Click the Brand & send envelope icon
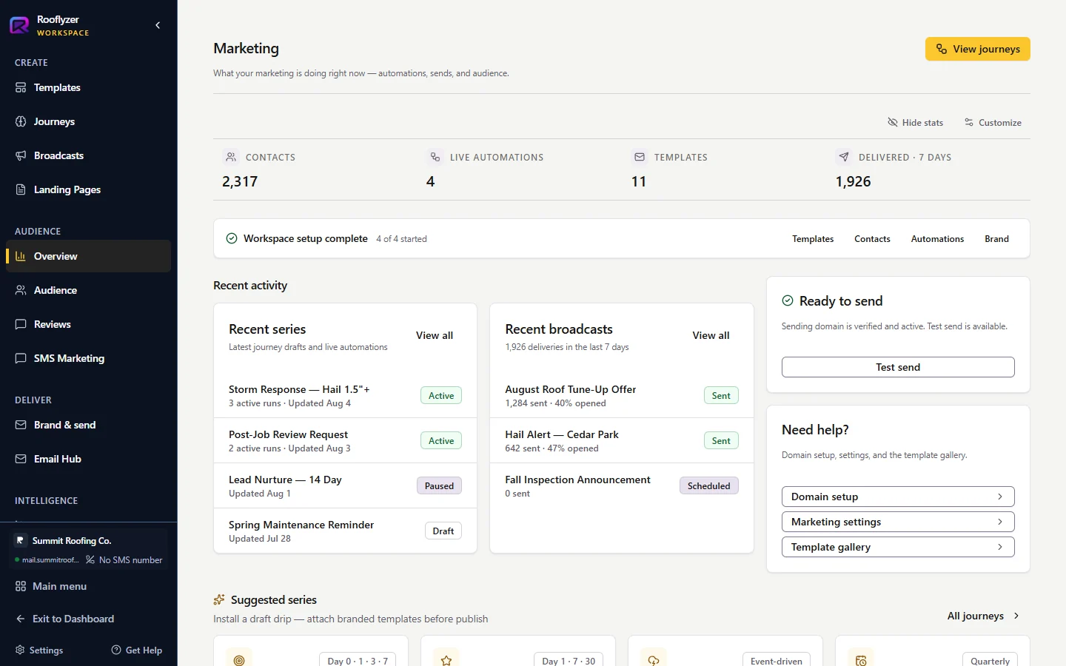 pos(21,425)
